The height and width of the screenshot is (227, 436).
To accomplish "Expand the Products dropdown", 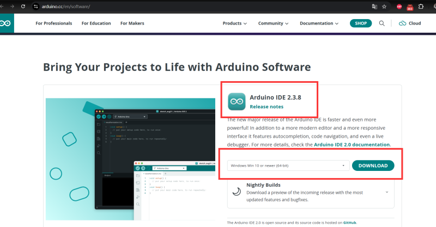I will (235, 23).
